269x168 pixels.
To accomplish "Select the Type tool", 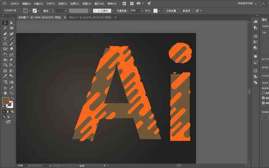I will coord(5,39).
